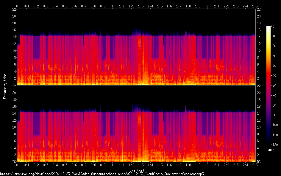The width and height of the screenshot is (281, 176).
Task: Click the lower channel's left-axis "14" kHz label
Action: pos(14,113)
